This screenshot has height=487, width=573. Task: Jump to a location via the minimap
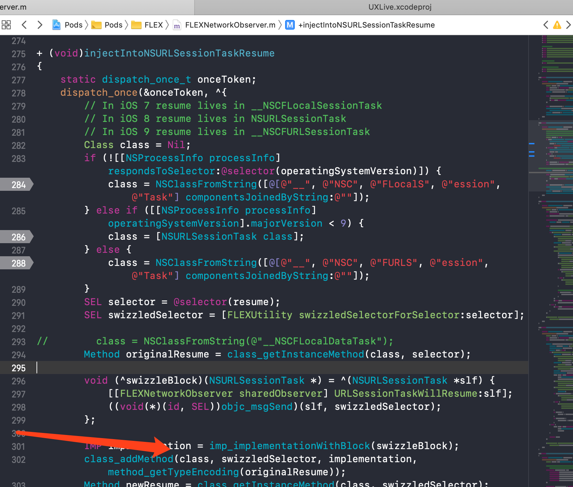[551, 241]
